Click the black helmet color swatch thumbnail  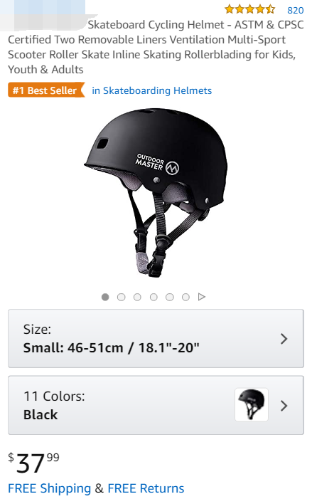[x=252, y=405]
